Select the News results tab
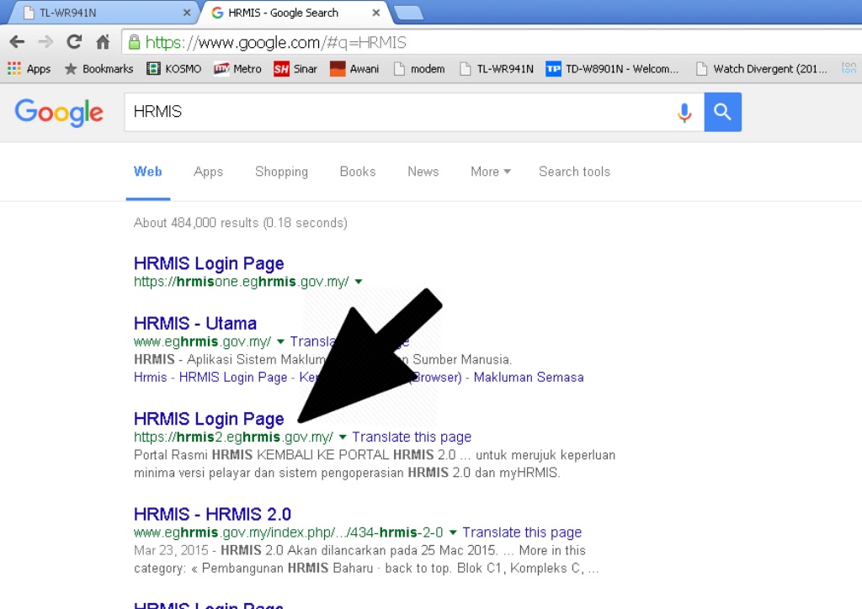 click(x=423, y=172)
